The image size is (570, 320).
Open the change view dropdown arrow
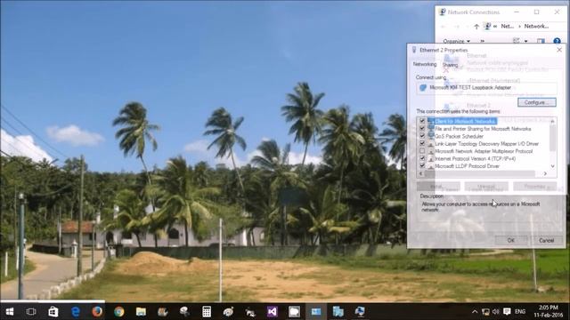coord(525,41)
